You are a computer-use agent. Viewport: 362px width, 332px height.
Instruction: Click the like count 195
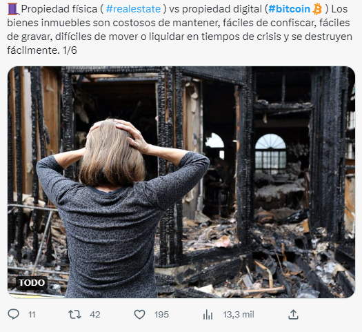tap(161, 315)
